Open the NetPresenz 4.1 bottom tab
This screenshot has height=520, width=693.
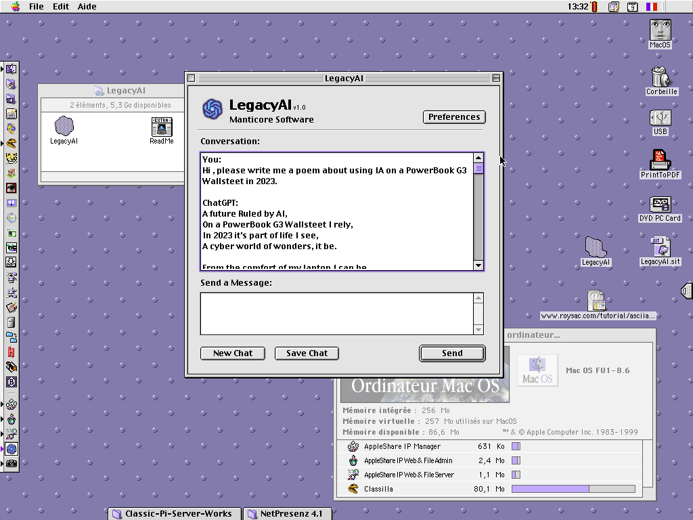tap(287, 513)
